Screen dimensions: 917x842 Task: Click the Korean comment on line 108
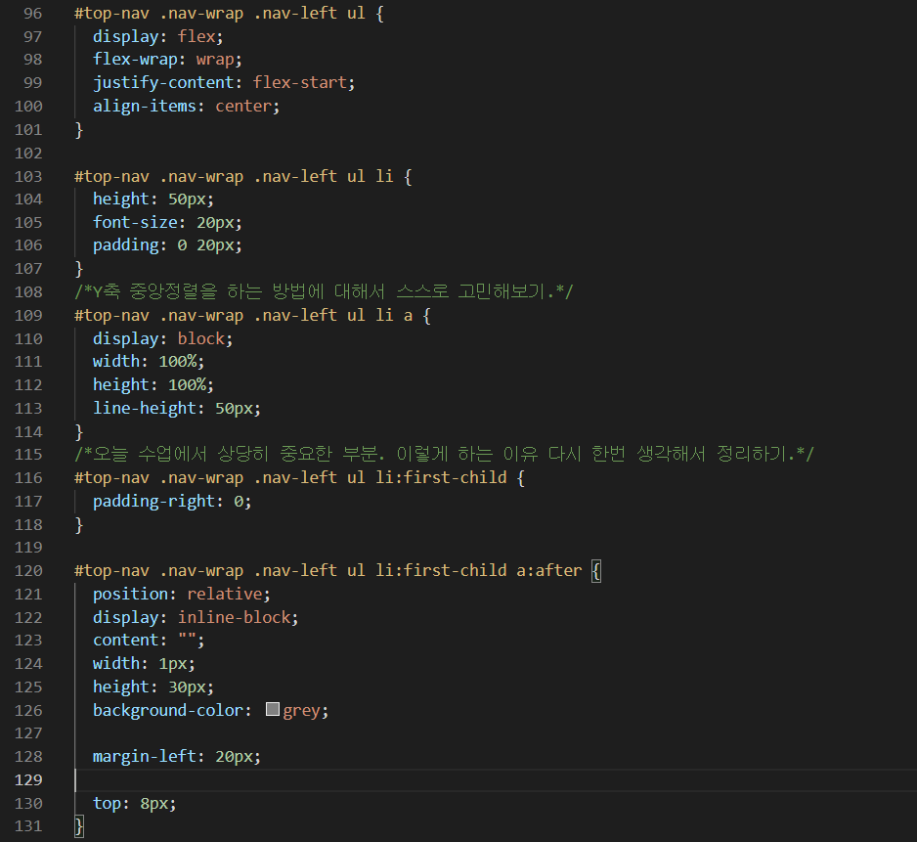324,291
